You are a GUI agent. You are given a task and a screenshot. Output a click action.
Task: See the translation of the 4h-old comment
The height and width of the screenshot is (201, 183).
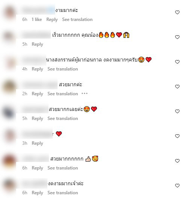(x=63, y=69)
